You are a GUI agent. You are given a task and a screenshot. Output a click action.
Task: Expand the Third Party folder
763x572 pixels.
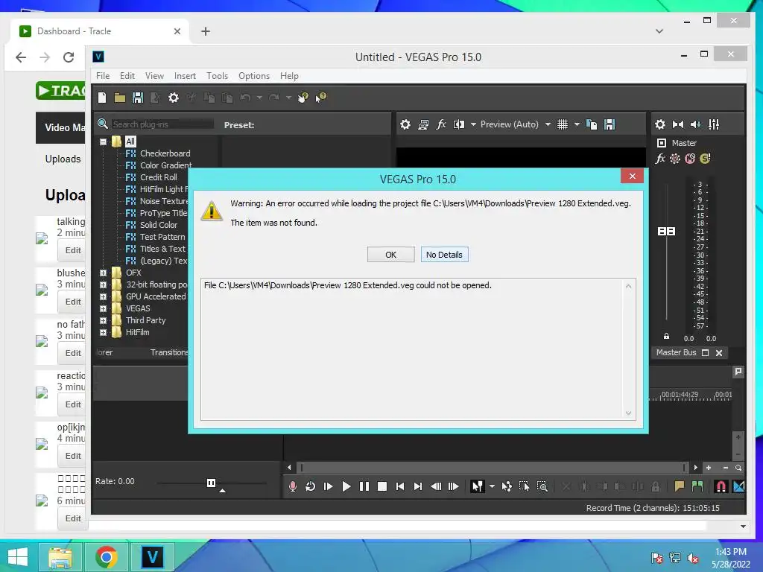point(103,320)
